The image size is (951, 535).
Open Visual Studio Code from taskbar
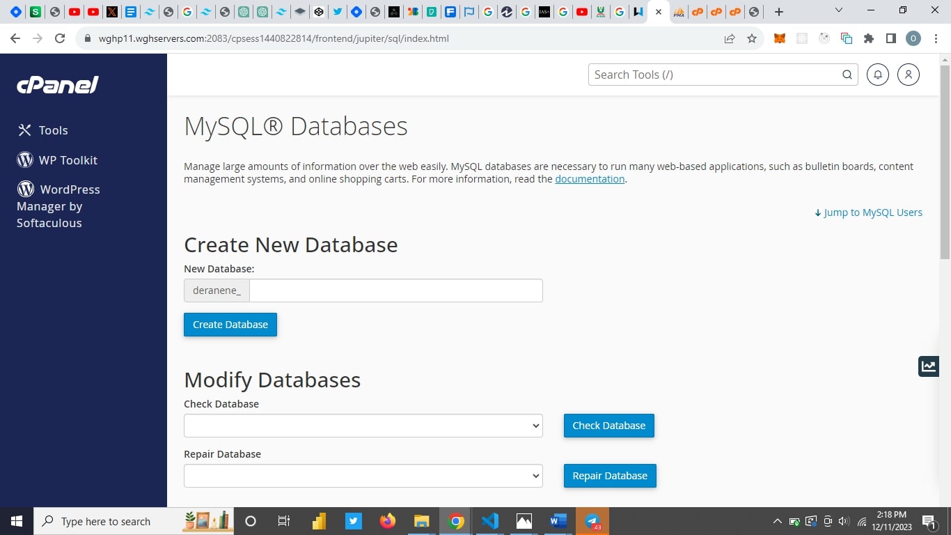click(x=490, y=521)
